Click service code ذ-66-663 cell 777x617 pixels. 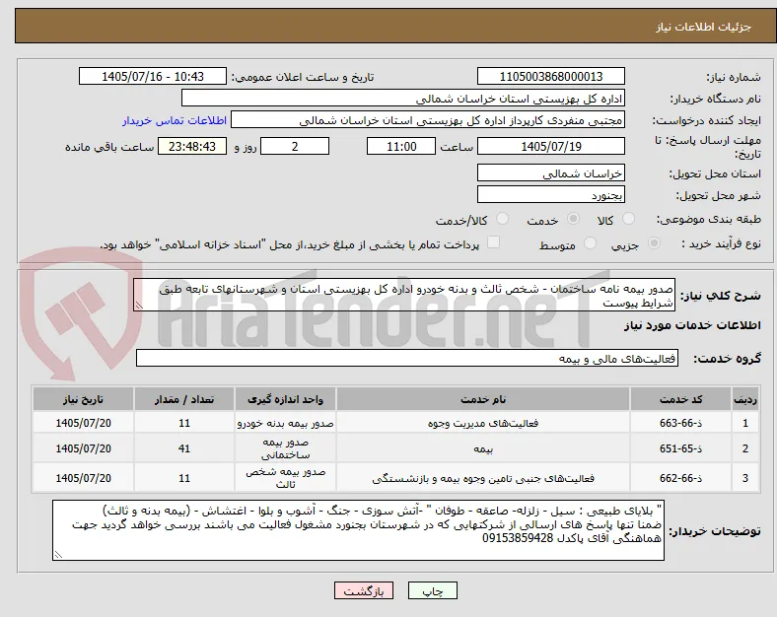click(681, 423)
